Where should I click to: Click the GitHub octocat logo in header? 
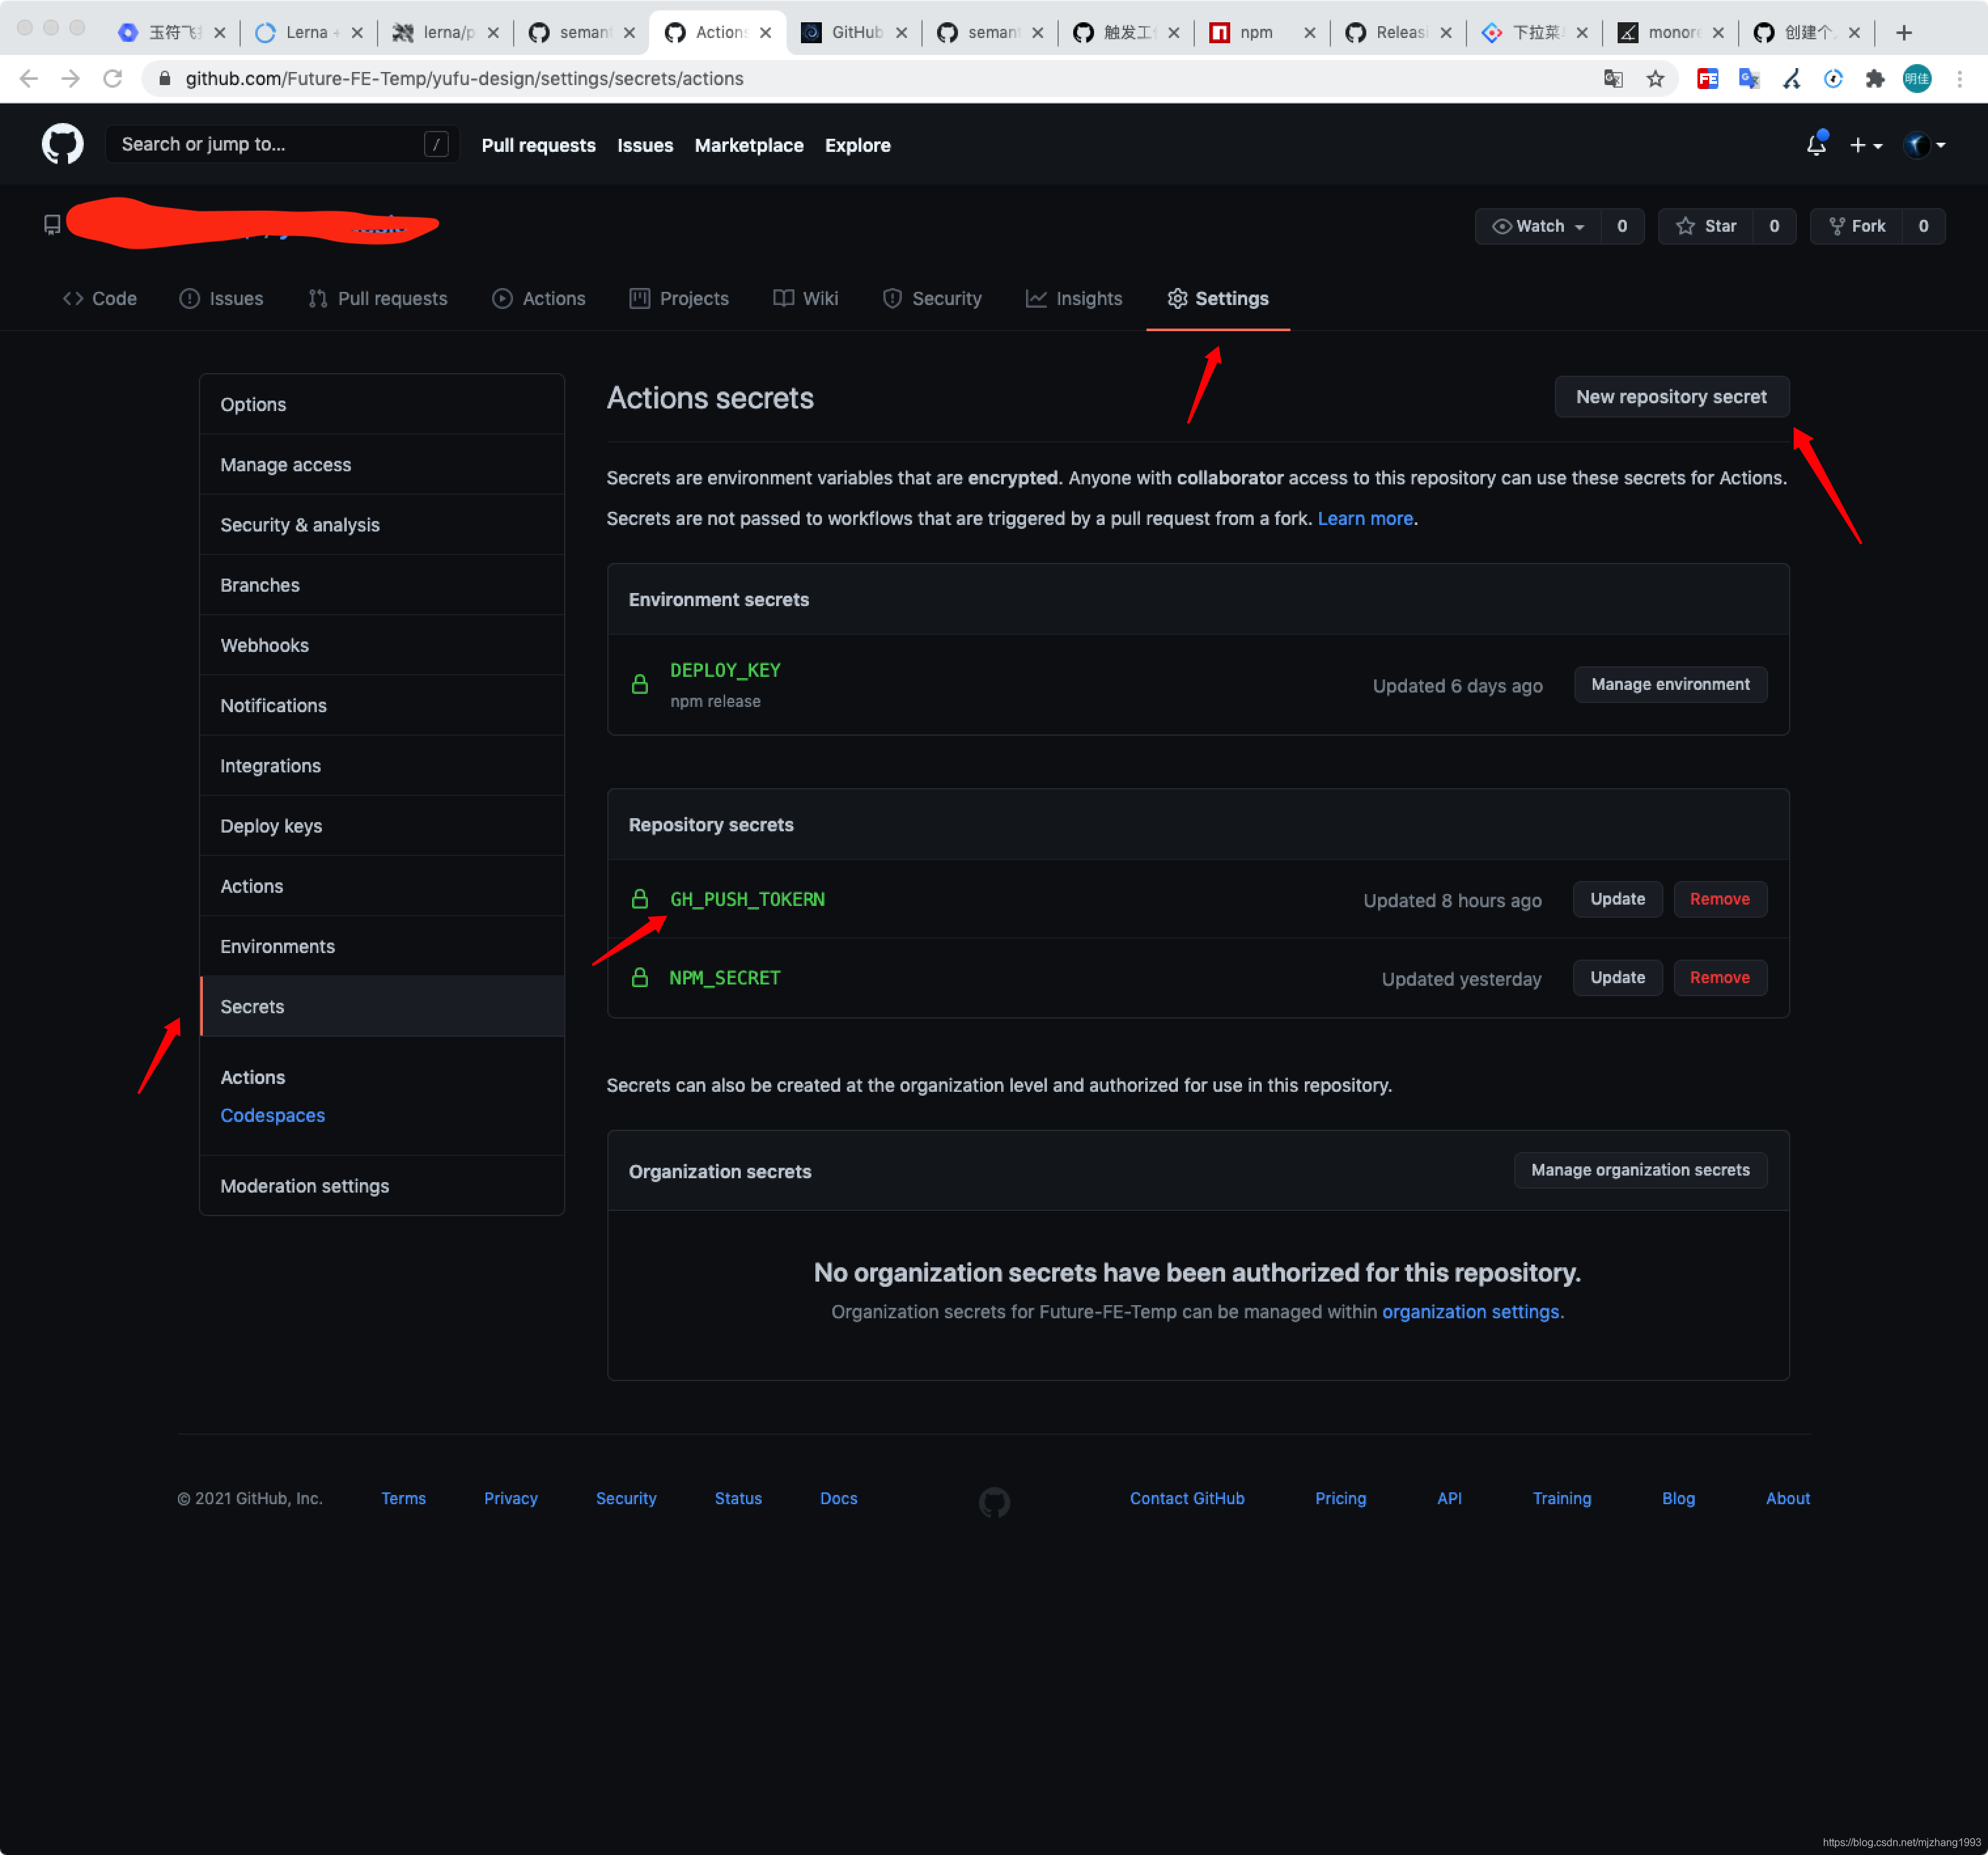click(62, 145)
